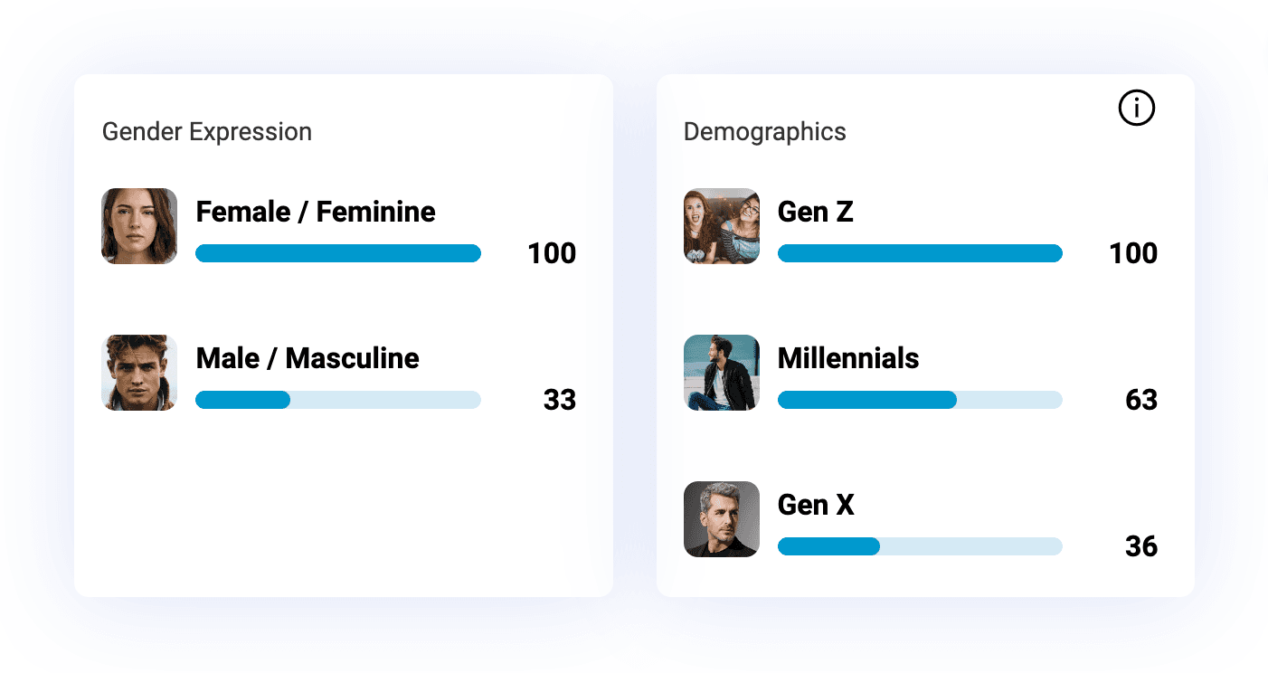Click the Male / Masculine progress bar

click(337, 400)
